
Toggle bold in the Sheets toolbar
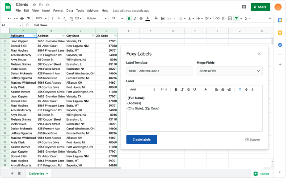coord(129,18)
